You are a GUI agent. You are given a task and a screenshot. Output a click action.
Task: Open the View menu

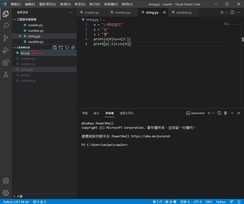(65, 4)
